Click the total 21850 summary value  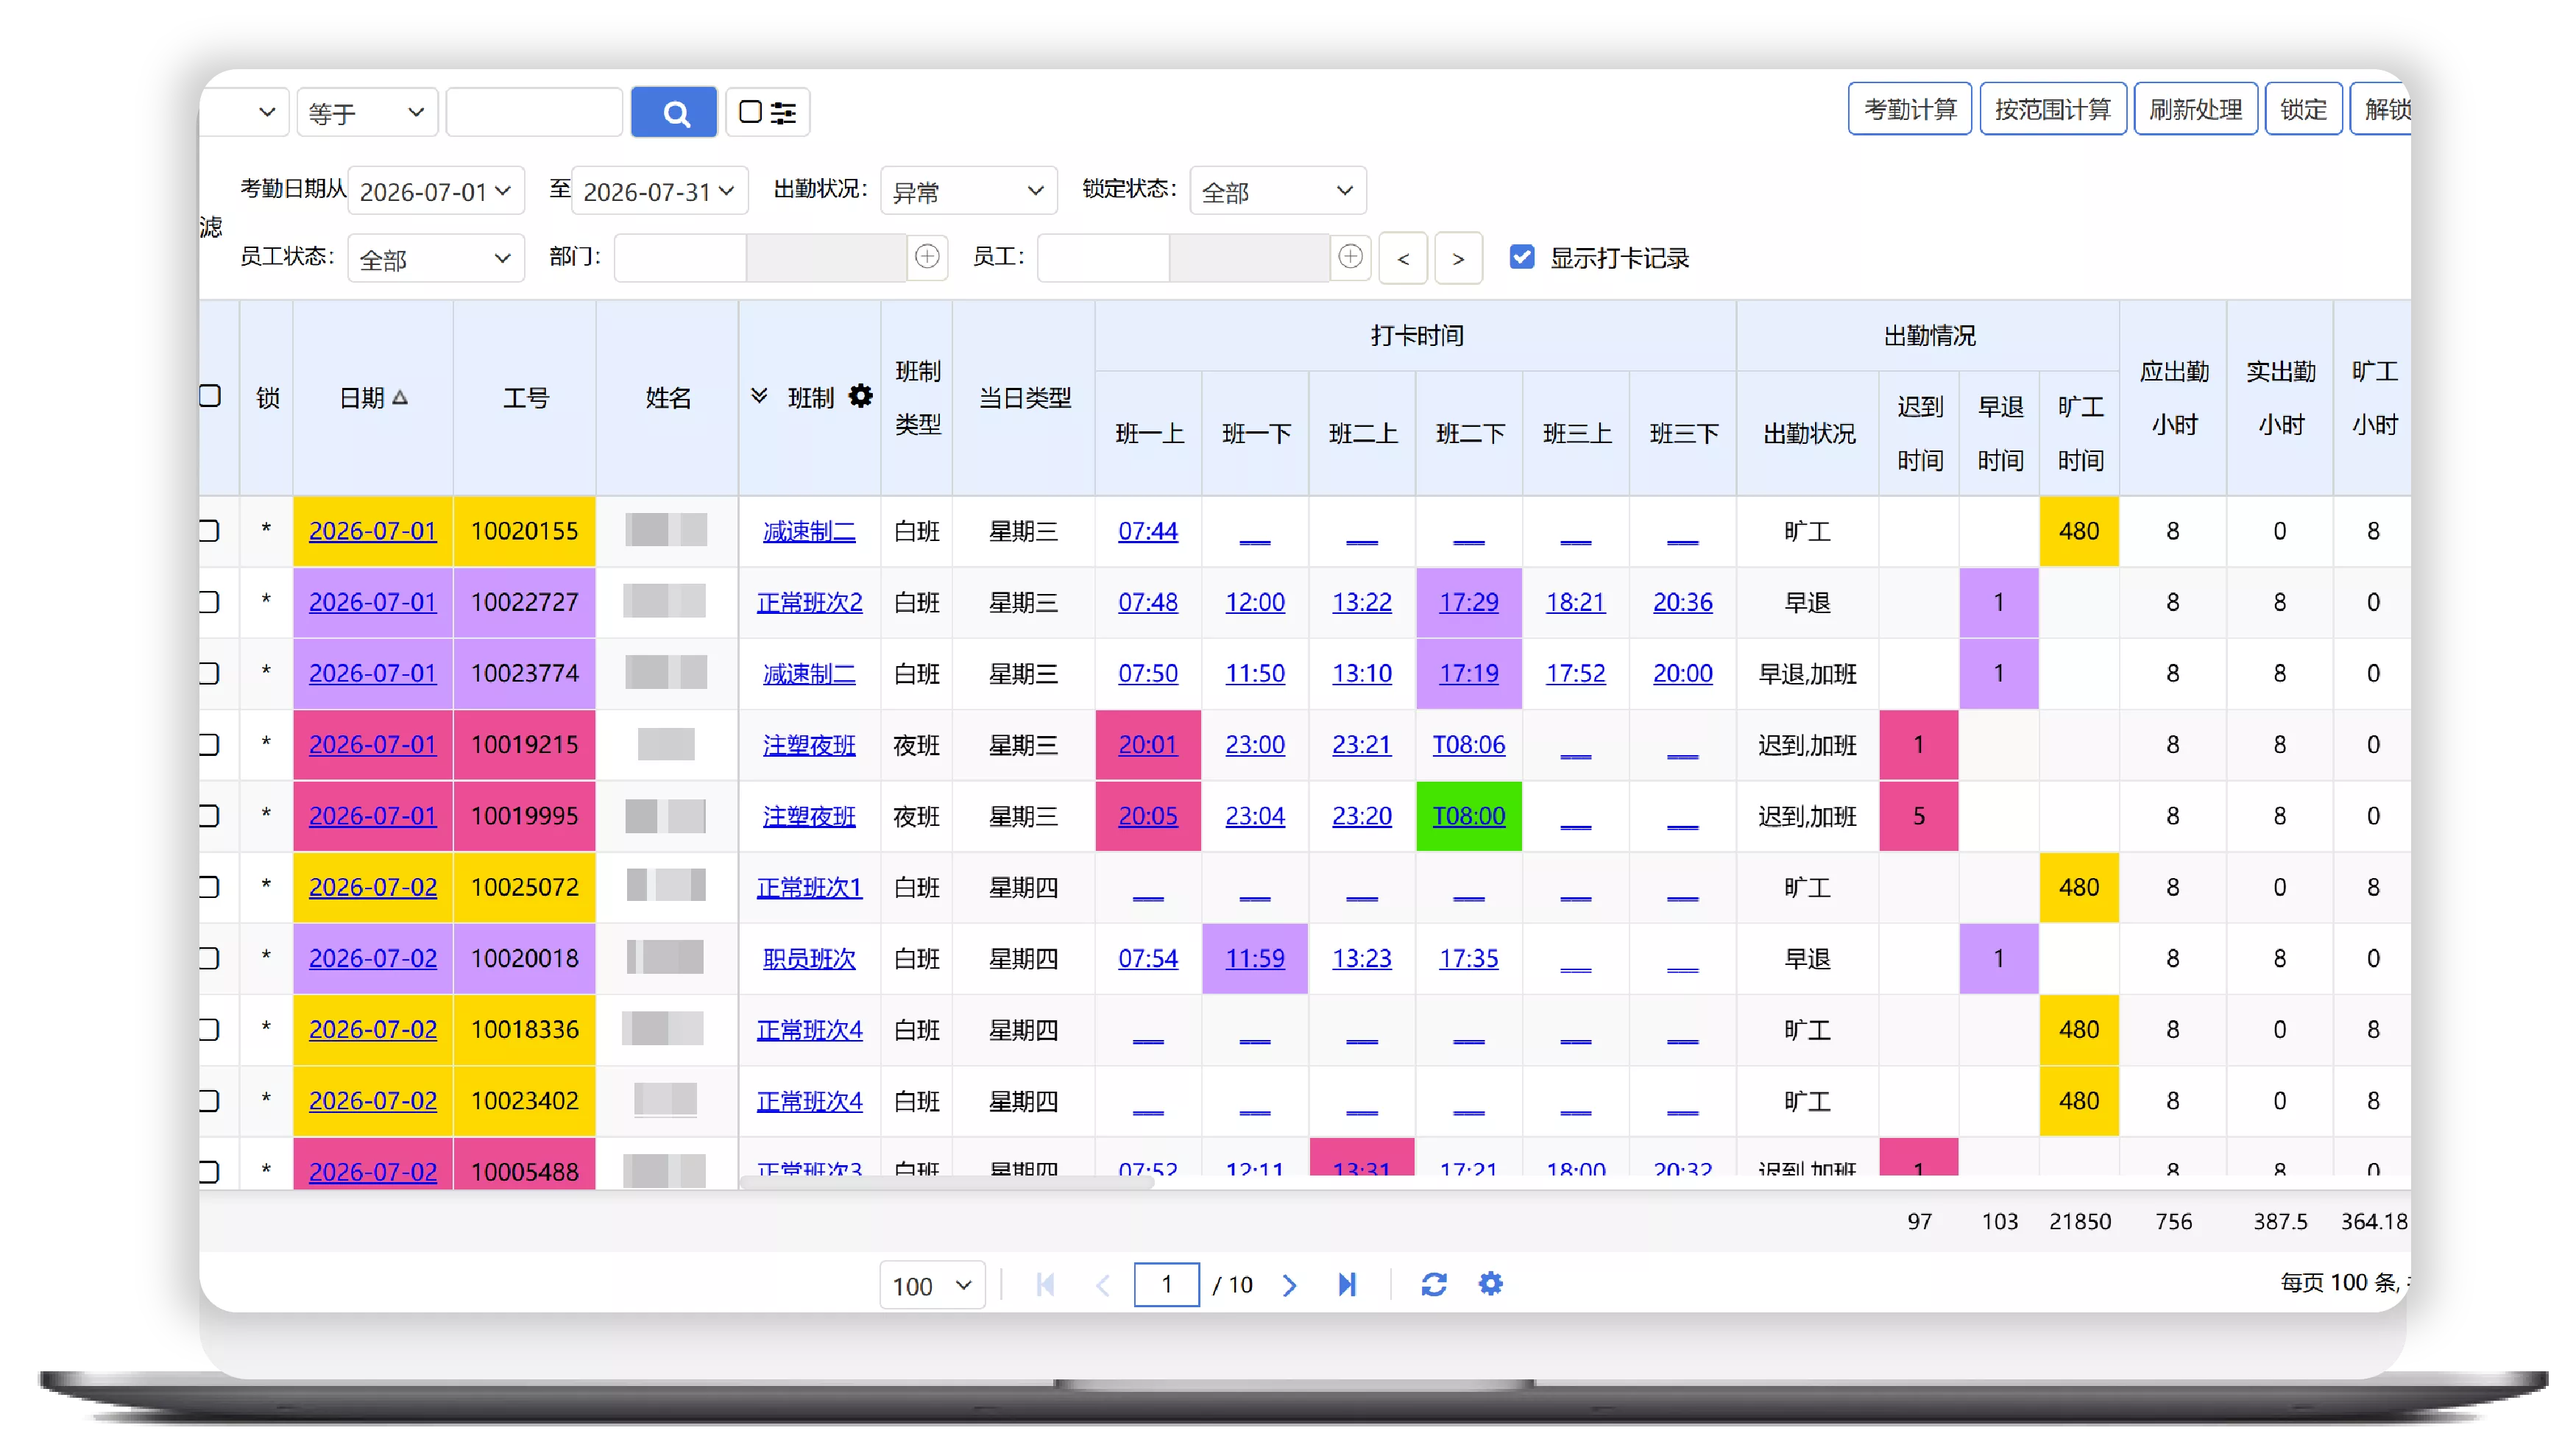coord(2080,1222)
